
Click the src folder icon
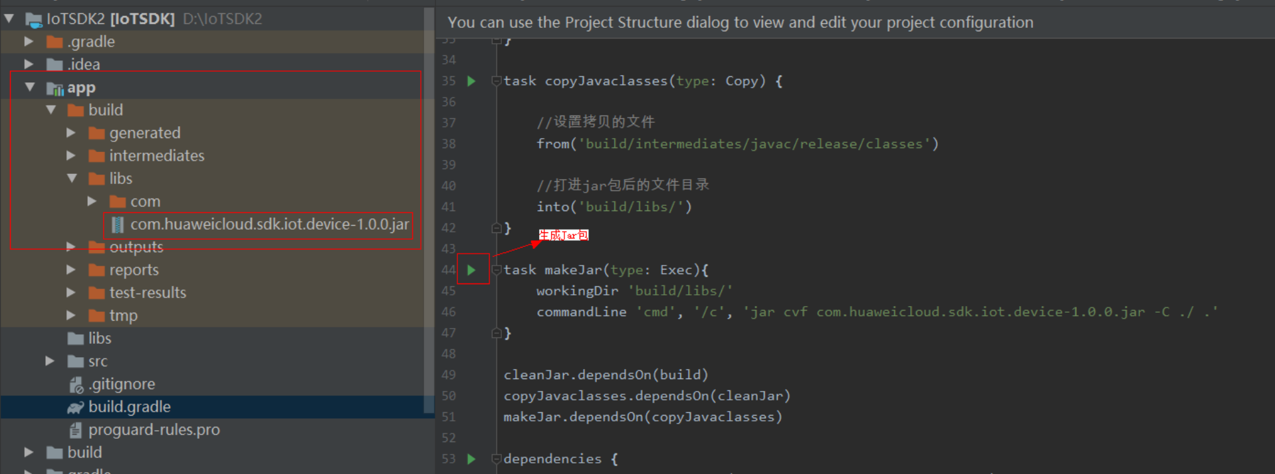76,361
